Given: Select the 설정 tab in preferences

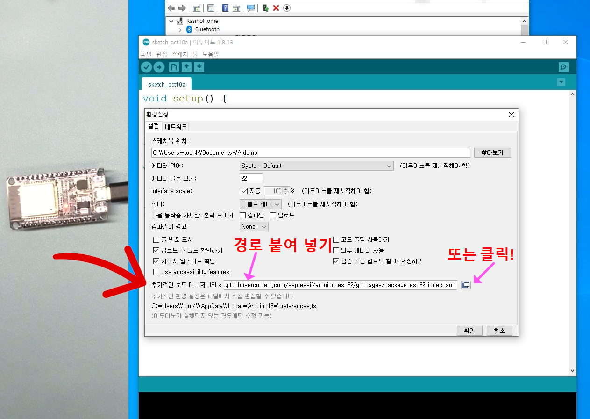Looking at the screenshot, I should [x=154, y=126].
